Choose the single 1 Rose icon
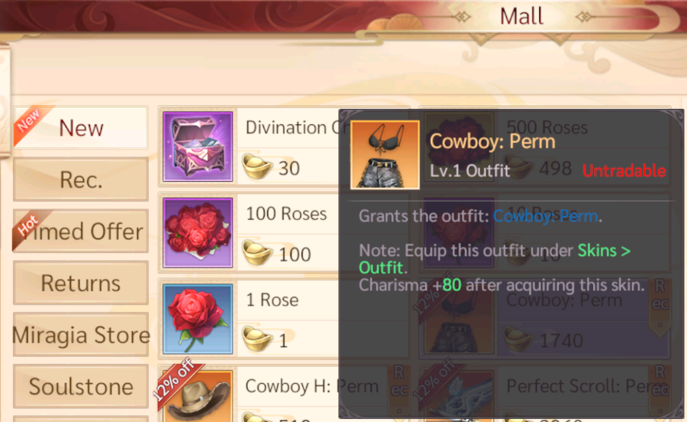 [x=198, y=319]
